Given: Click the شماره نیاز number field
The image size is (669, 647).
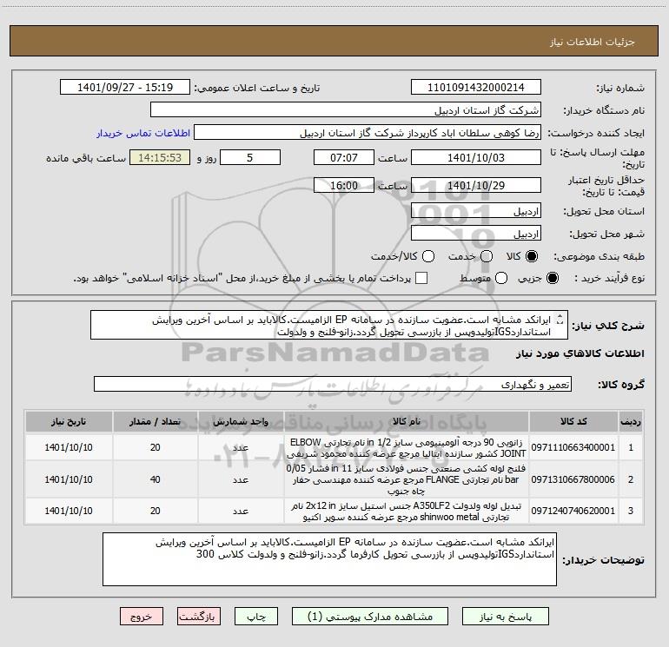Looking at the screenshot, I should (476, 88).
